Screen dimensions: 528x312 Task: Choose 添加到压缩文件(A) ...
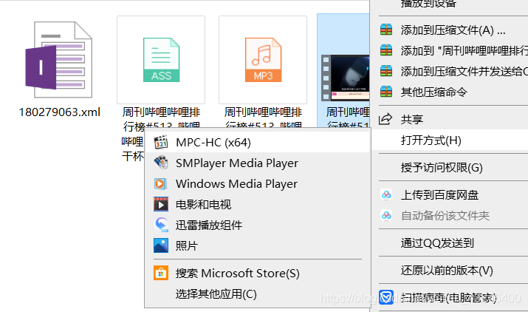coord(453,30)
